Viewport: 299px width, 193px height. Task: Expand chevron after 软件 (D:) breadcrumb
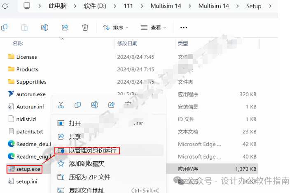114,6
